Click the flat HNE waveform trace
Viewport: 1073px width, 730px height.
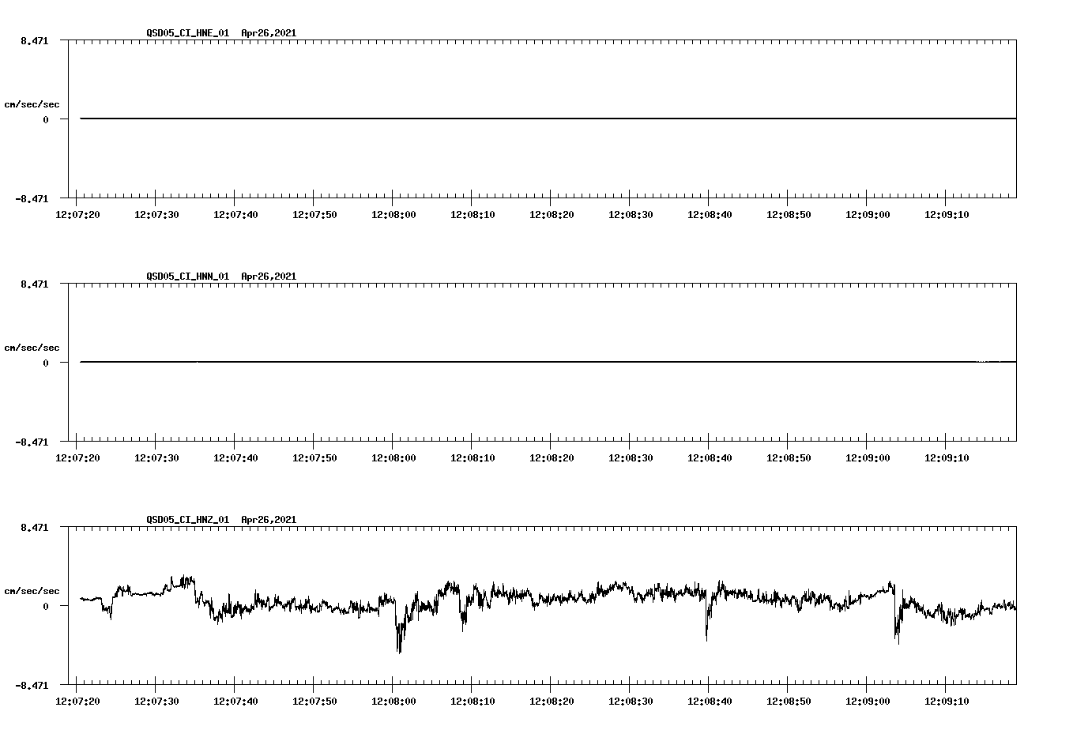pos(474,119)
